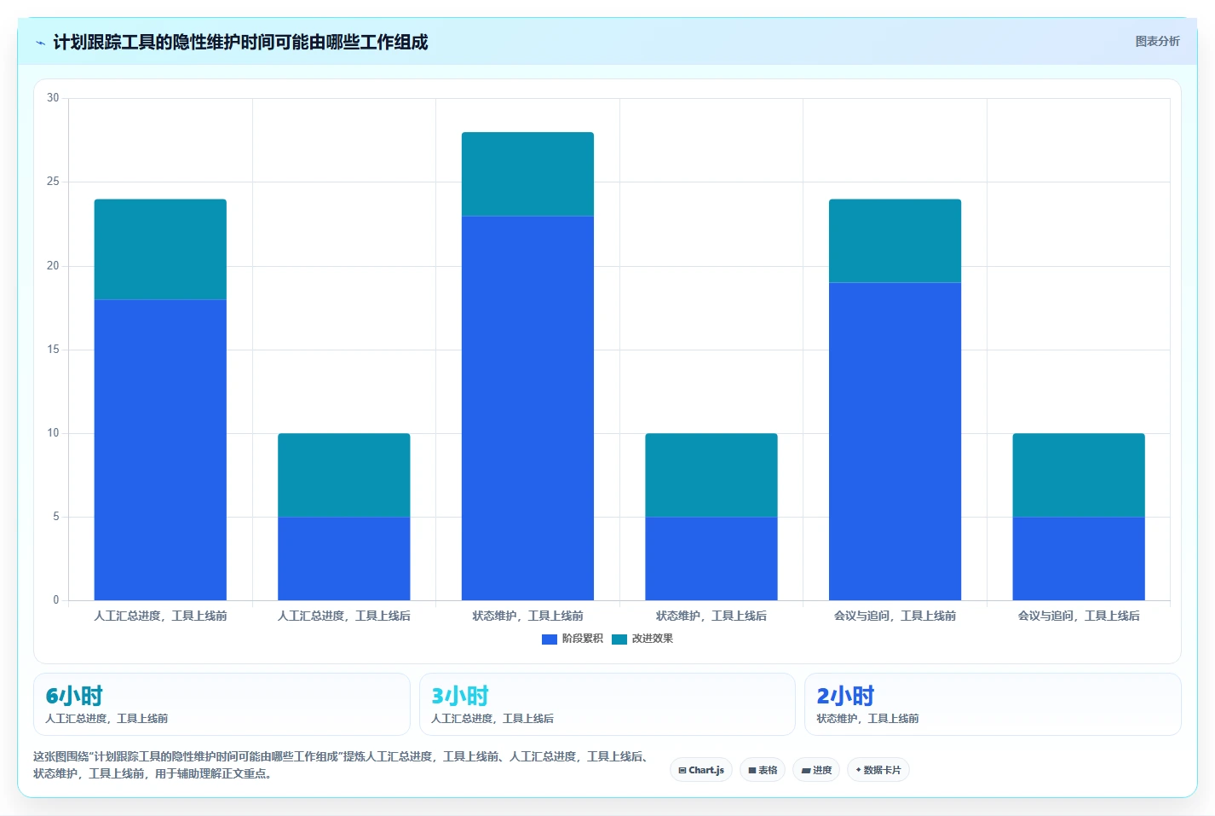The width and height of the screenshot is (1215, 816).
Task: Toggle the 改进效果 legend item
Action: pos(642,639)
